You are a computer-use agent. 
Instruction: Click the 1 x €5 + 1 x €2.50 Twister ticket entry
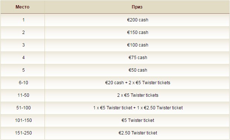click(x=138, y=108)
